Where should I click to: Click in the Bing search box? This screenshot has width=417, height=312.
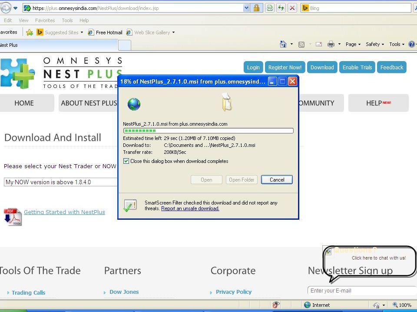[x=360, y=8]
